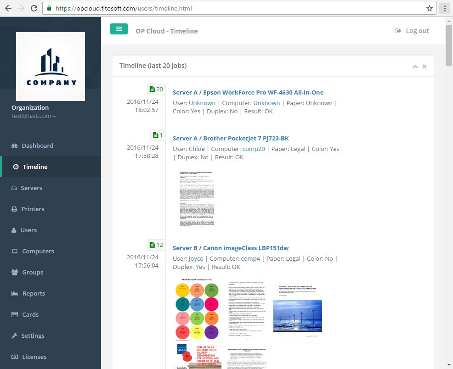Collapse the Timeline panel with chevron
The height and width of the screenshot is (369, 453).
point(415,67)
